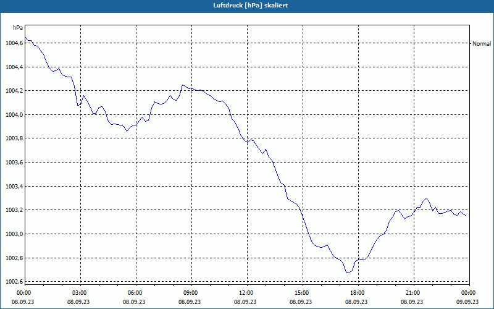Image resolution: width=494 pixels, height=309 pixels.
Task: Select the 1003,4 y-axis value
Action: [x=14, y=187]
